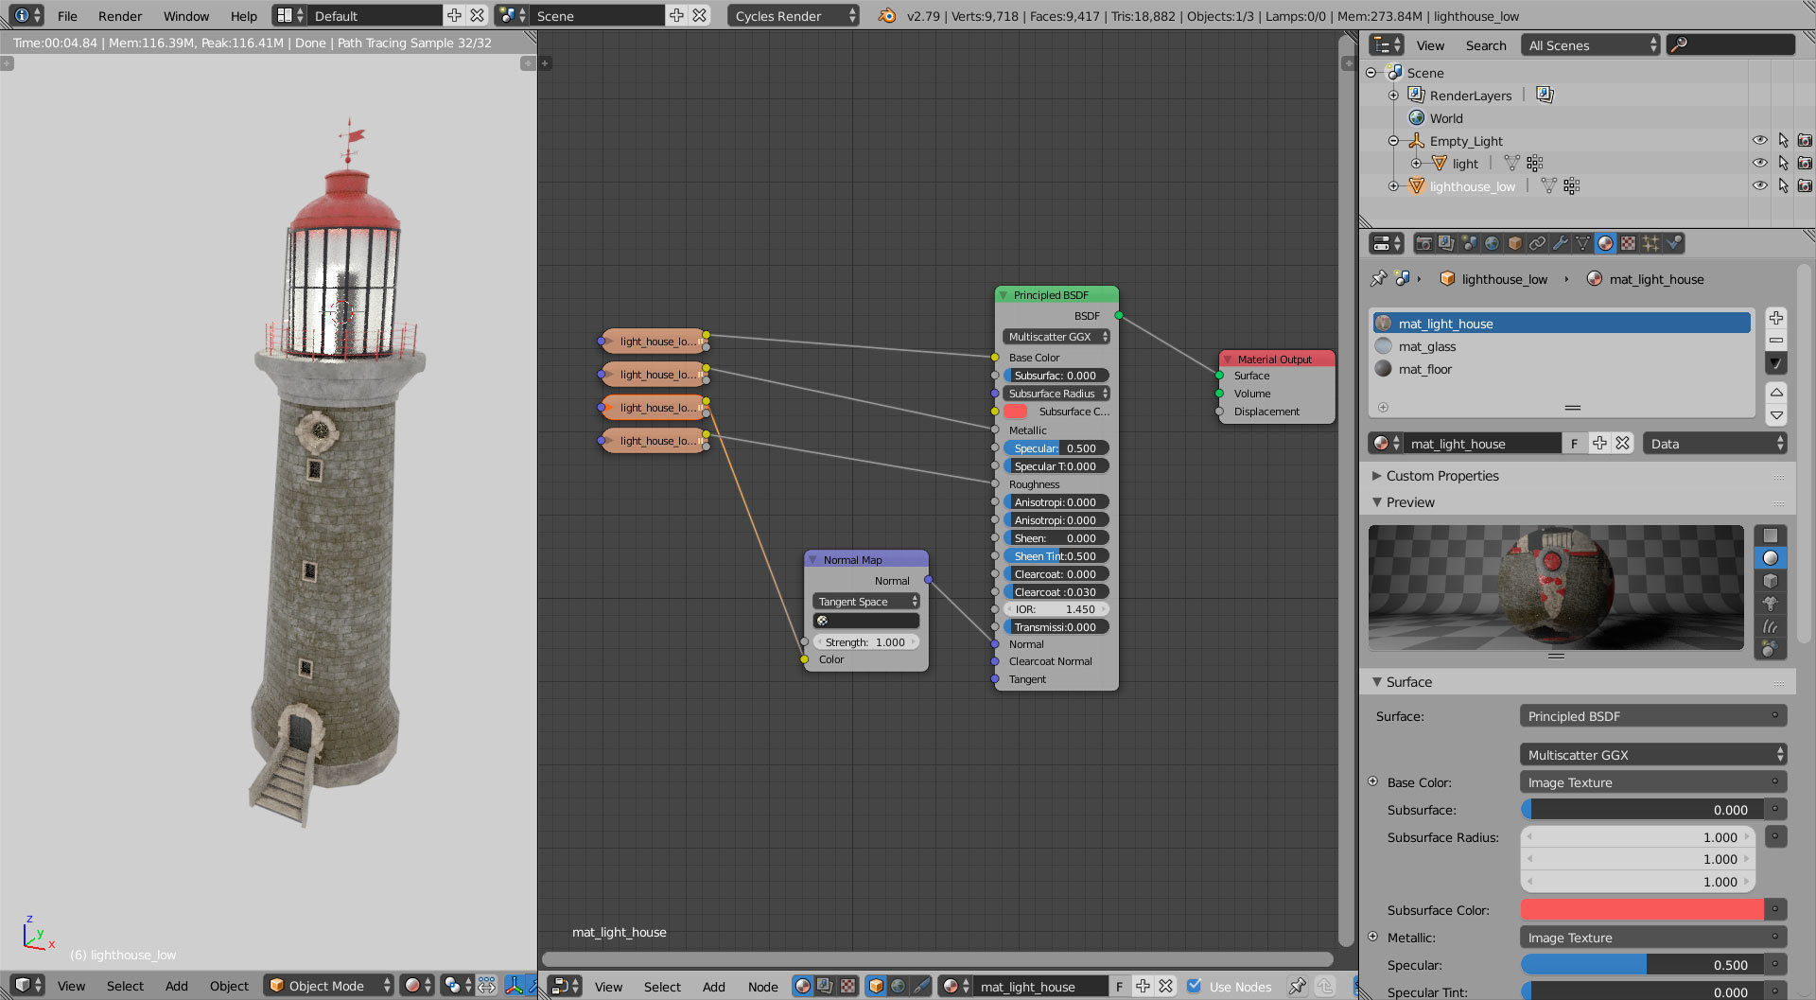
Task: Open the File menu
Action: click(x=67, y=16)
